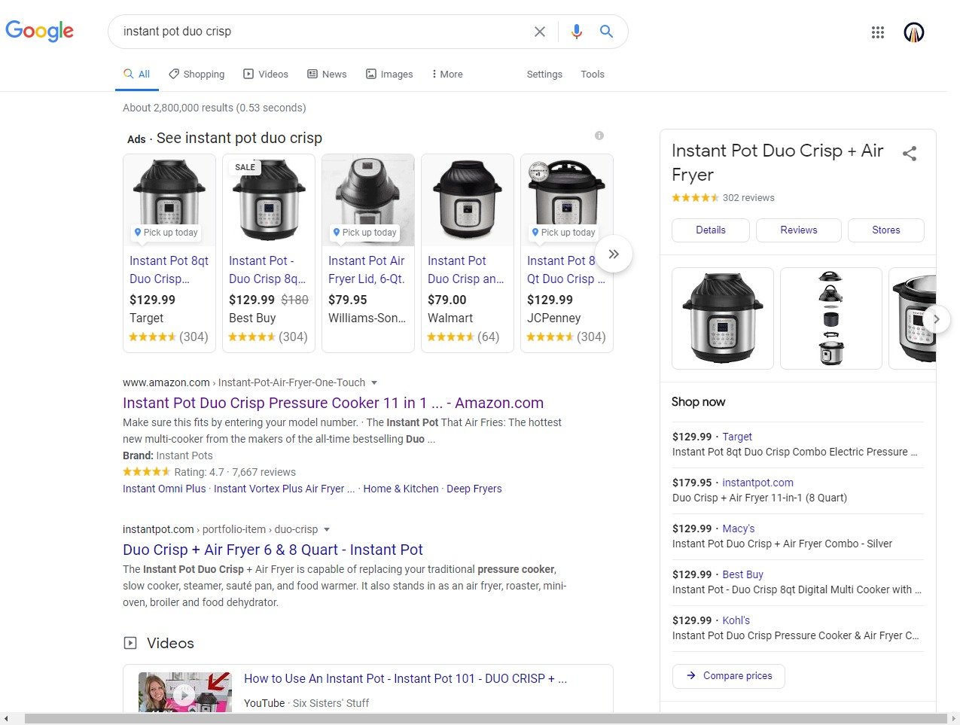
Task: Open the Home & Kitchen sitelink
Action: tap(401, 489)
